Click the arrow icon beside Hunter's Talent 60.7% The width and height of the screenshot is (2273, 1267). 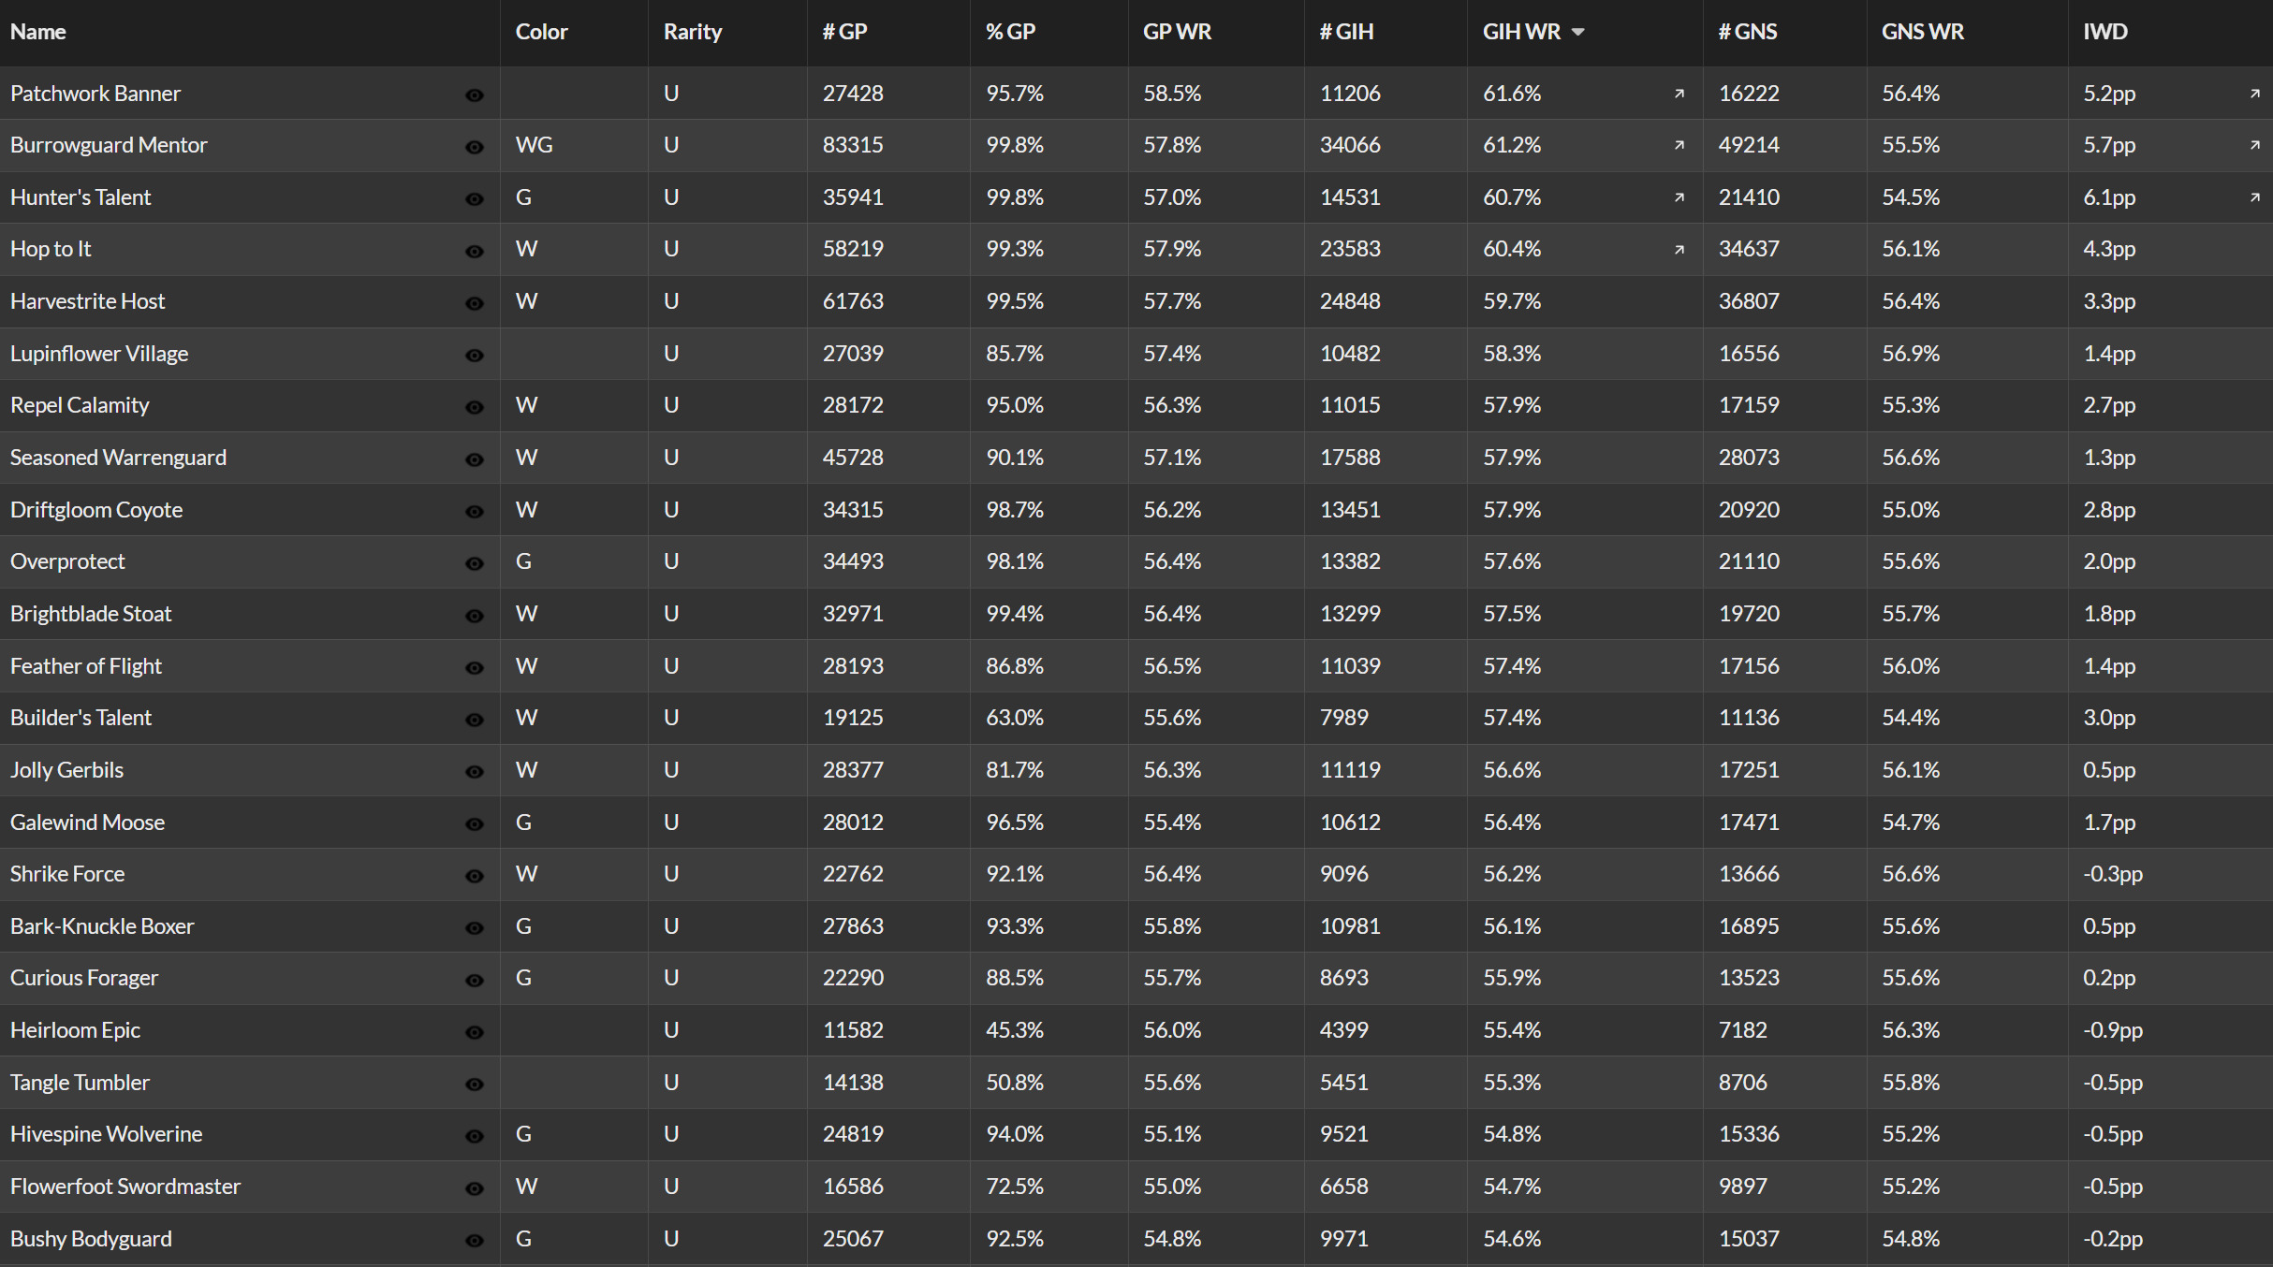click(x=1679, y=197)
